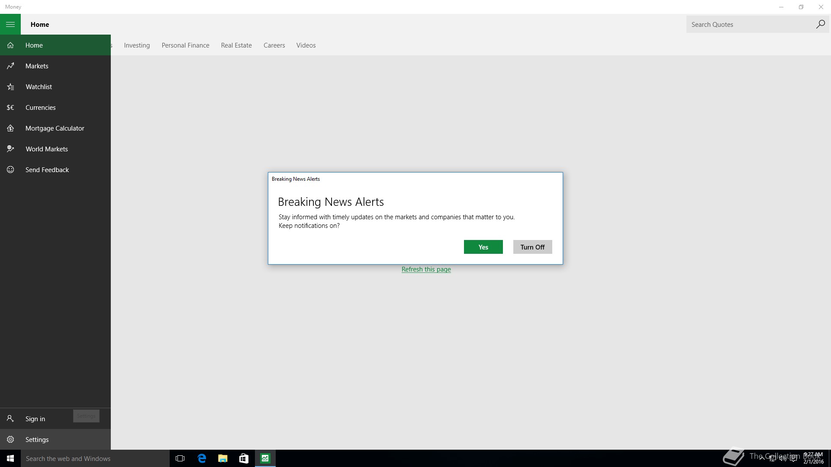
Task: Click Send Feedback smiley icon
Action: coord(11,170)
